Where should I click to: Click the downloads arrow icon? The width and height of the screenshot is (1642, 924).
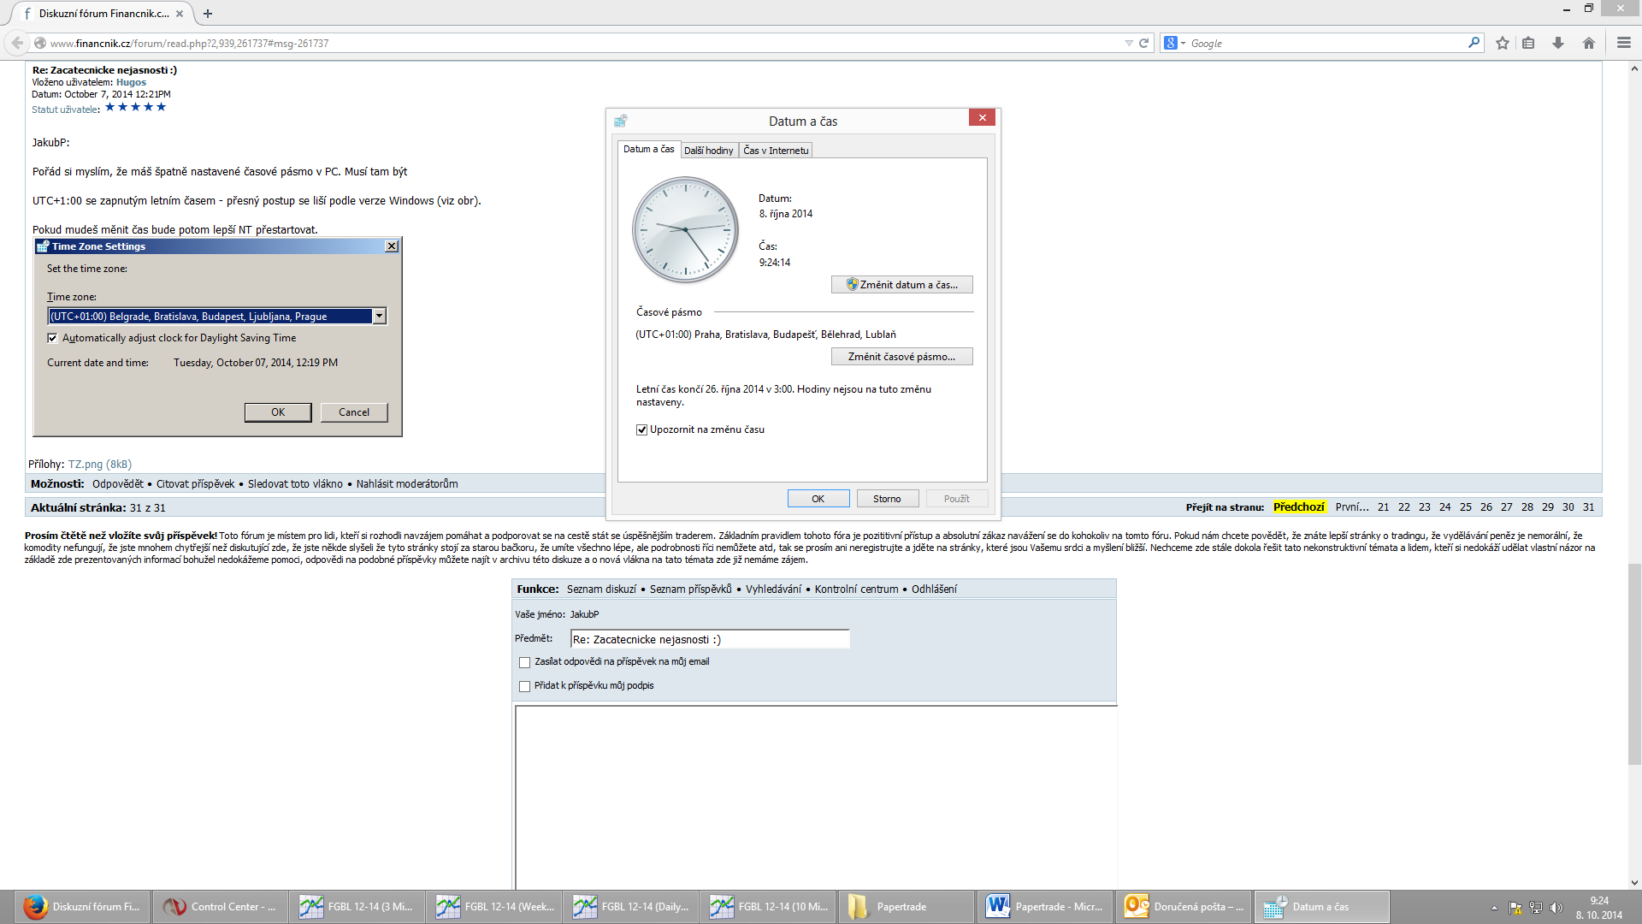(1558, 43)
